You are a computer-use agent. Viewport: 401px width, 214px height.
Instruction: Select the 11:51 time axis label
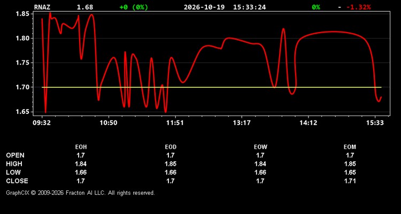click(175, 123)
